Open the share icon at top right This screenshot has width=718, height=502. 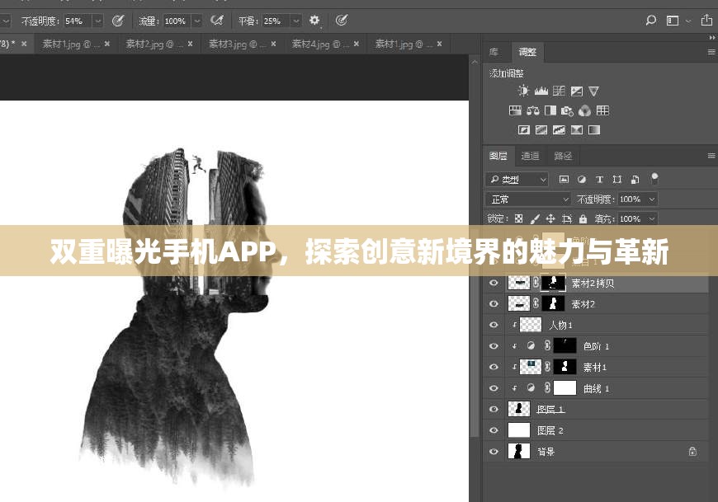tap(706, 20)
